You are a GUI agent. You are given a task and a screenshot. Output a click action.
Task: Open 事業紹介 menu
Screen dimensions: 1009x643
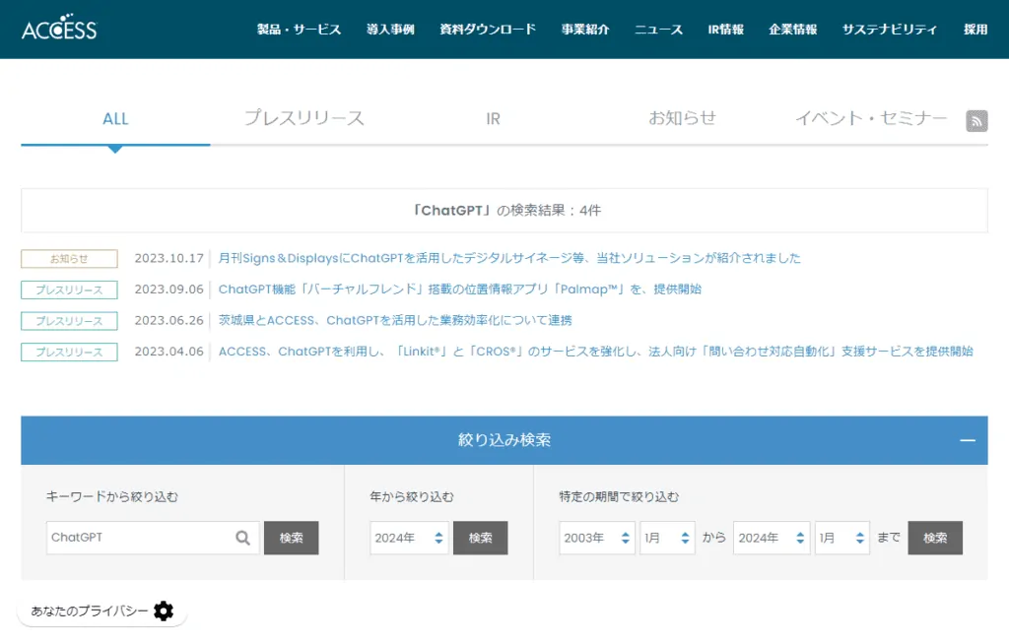(585, 30)
